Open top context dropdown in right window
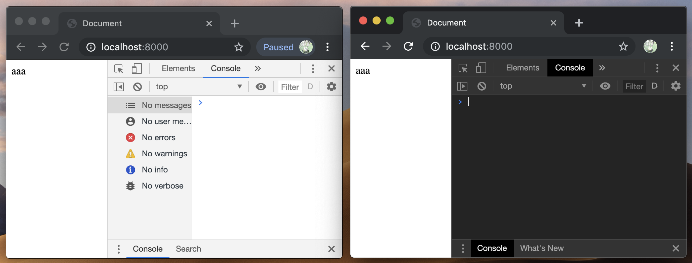692x263 pixels. (543, 86)
